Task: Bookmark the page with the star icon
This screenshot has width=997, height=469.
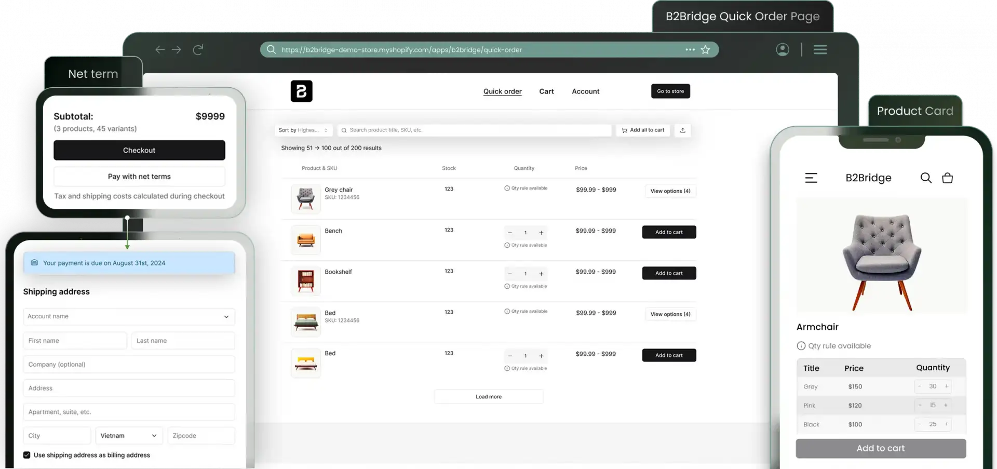Action: 705,49
